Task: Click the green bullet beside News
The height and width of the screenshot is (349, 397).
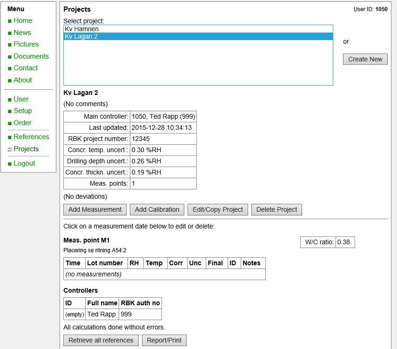Action: point(10,33)
